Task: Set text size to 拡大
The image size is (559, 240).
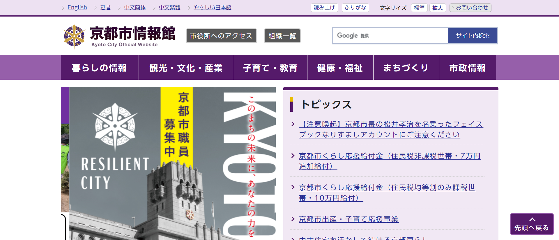Action: (x=438, y=8)
